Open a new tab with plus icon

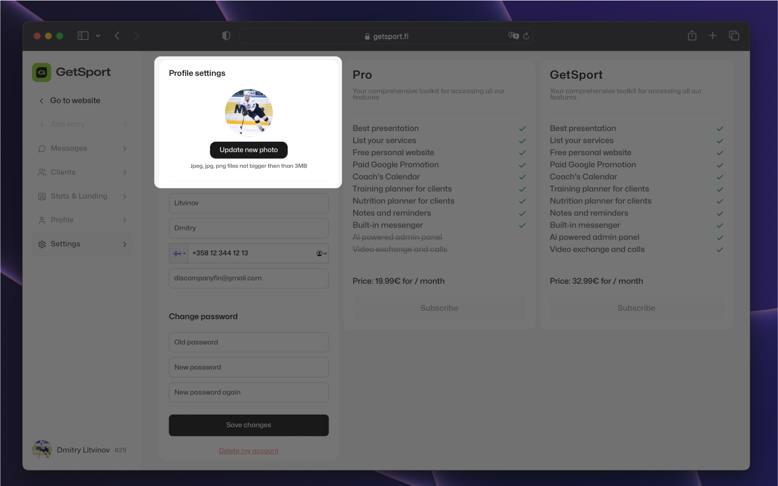pyautogui.click(x=712, y=35)
